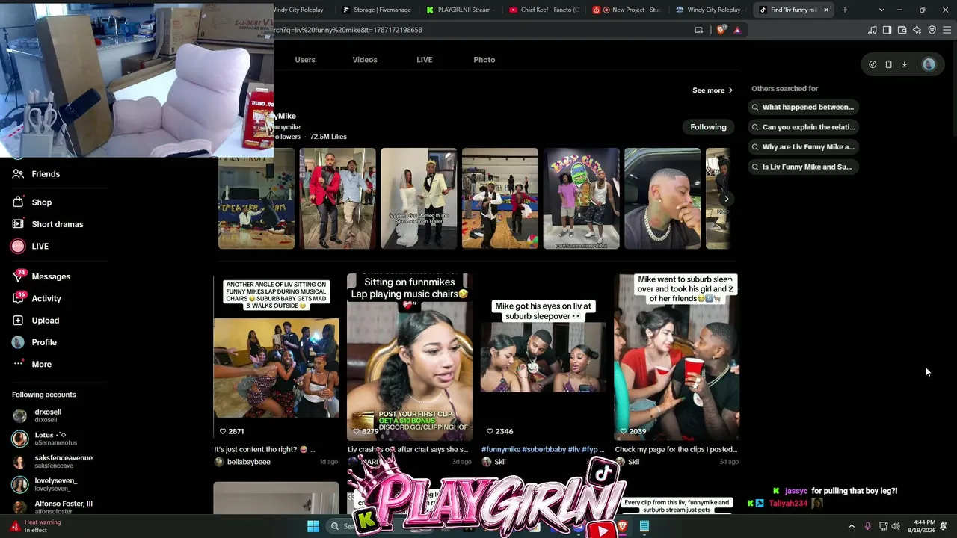Open the wedding dress video thumbnail
Image resolution: width=957 pixels, height=538 pixels.
coord(419,199)
